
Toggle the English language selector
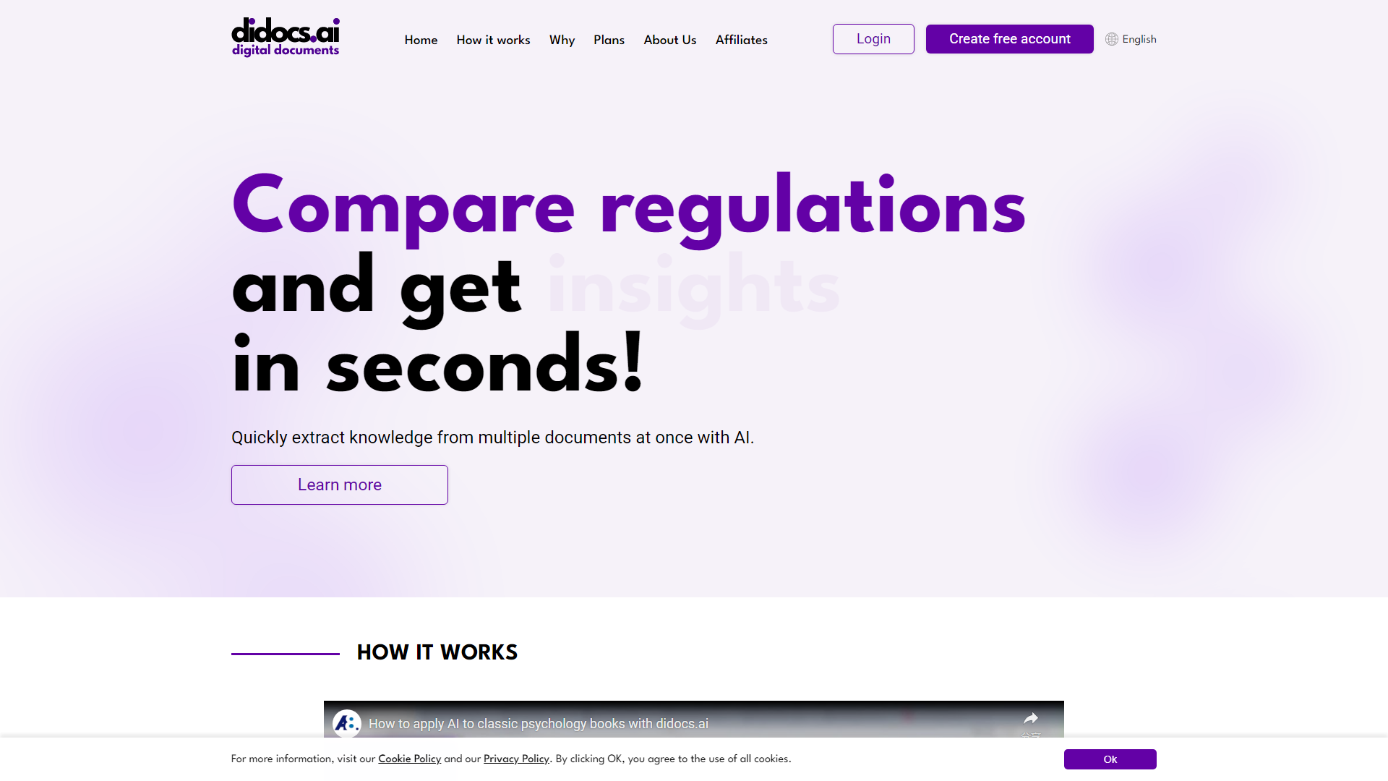(x=1131, y=39)
